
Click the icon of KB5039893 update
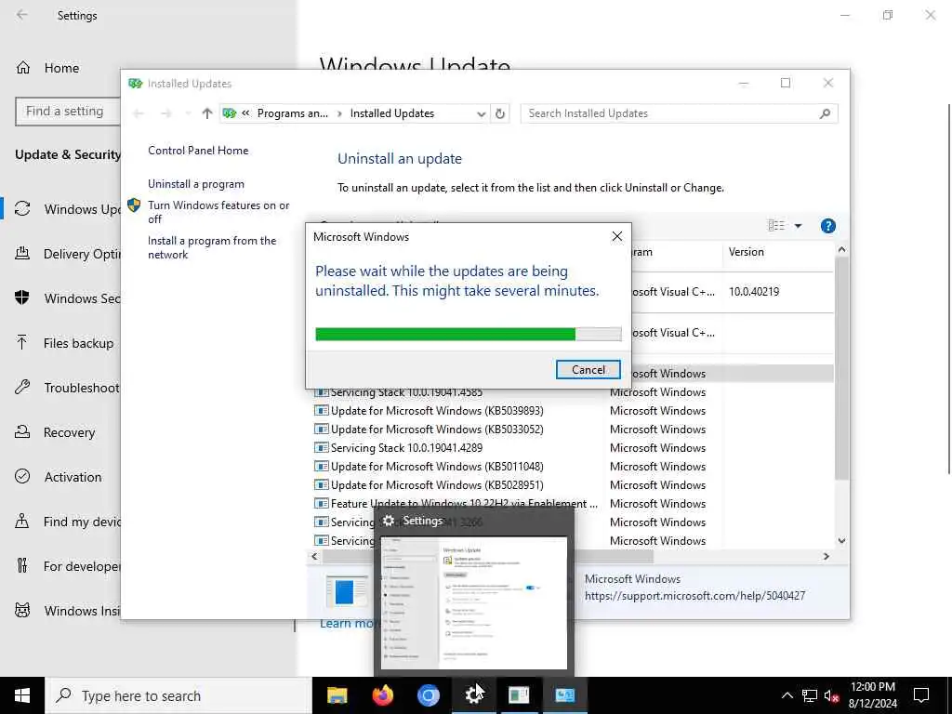[321, 411]
